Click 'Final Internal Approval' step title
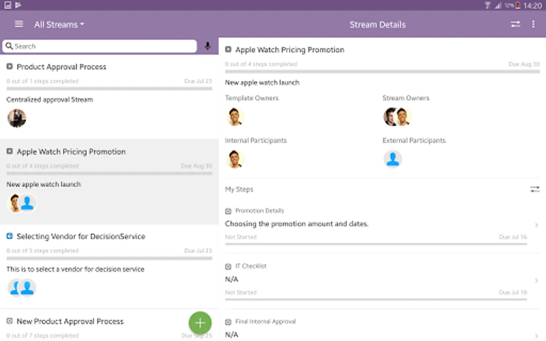The width and height of the screenshot is (546, 341). 265,322
